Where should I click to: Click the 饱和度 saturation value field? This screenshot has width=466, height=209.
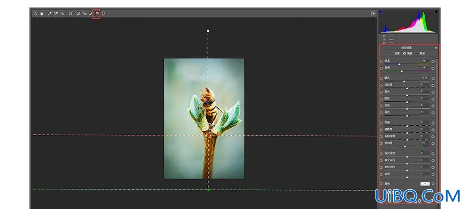pyautogui.click(x=425, y=143)
